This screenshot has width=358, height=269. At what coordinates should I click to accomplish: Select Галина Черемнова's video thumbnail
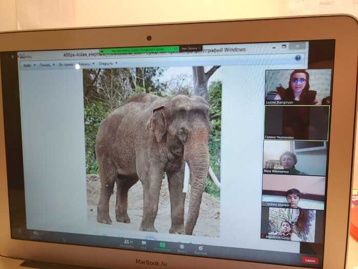point(297,123)
